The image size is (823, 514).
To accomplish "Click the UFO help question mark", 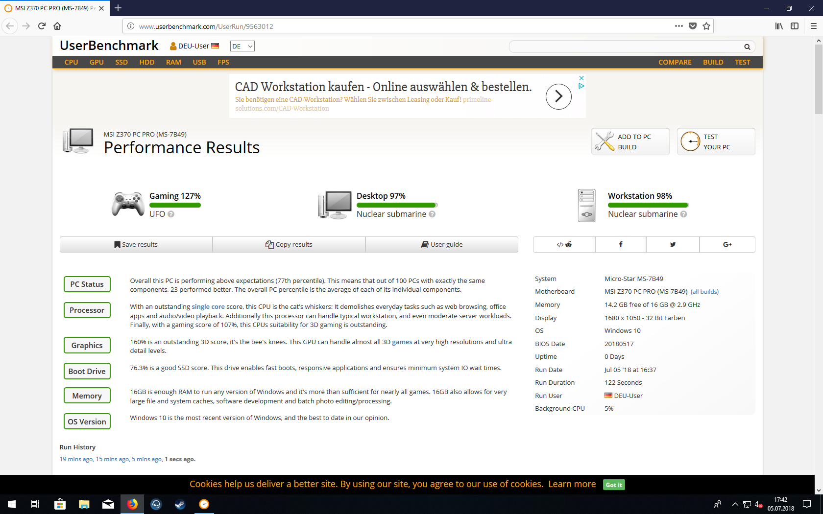I will [171, 214].
